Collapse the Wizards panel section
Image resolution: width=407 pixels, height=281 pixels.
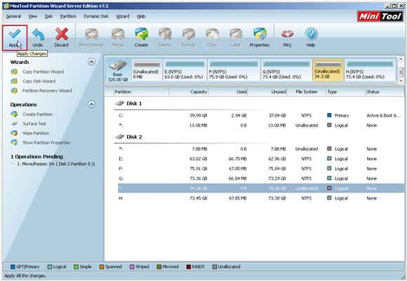coord(91,62)
